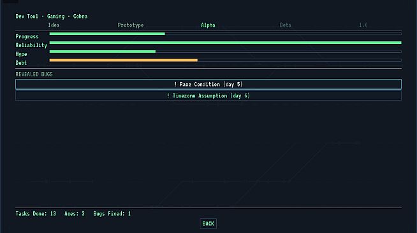
Task: Click the Aces: 3 stat
Action: (x=75, y=214)
